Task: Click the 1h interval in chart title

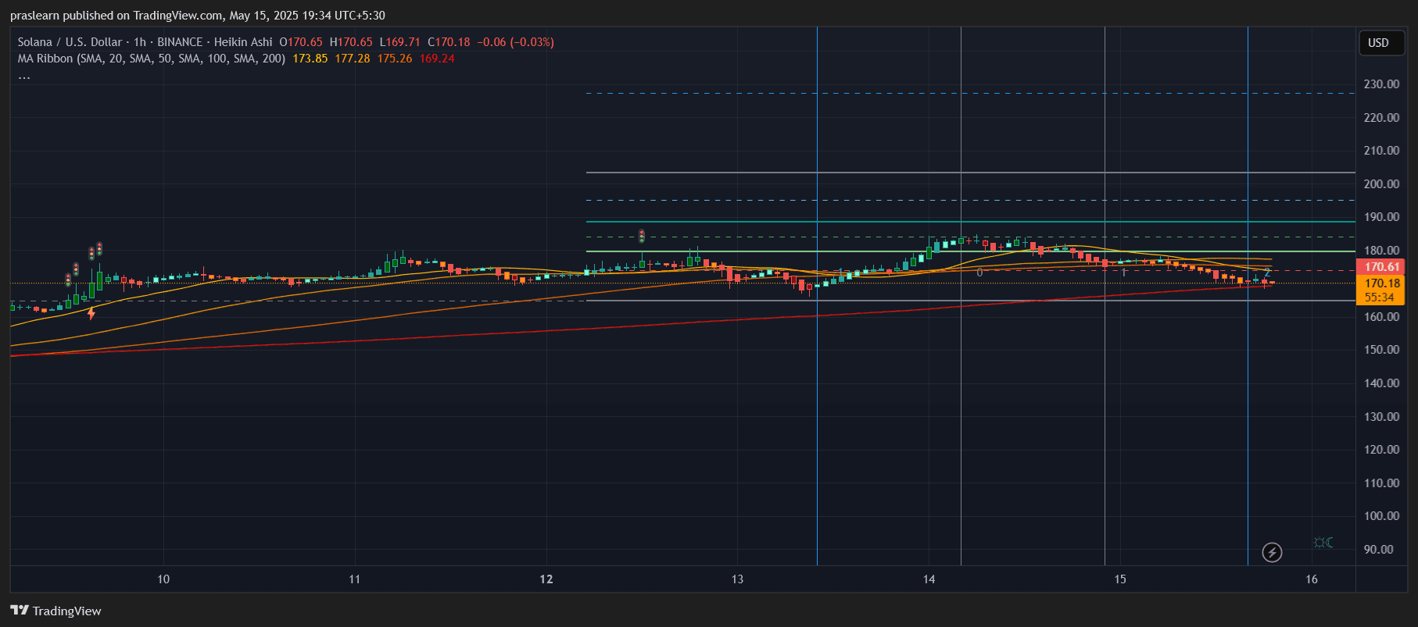Action: (139, 42)
